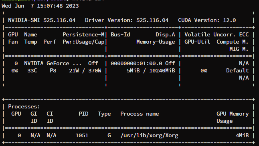The width and height of the screenshot is (259, 146).
Task: Click the 'Pwr:Usage/Cap' header
Action: click(83, 42)
